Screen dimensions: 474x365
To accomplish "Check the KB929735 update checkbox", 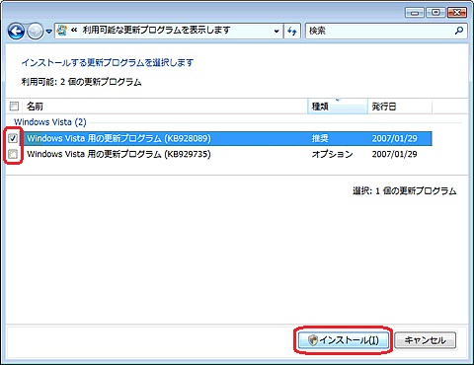I will [x=13, y=154].
